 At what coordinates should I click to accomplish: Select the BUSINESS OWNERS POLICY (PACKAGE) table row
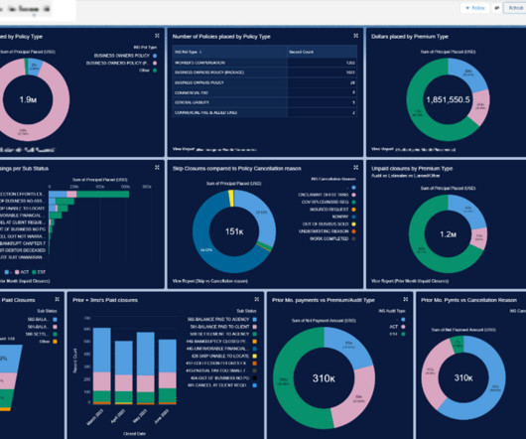265,73
